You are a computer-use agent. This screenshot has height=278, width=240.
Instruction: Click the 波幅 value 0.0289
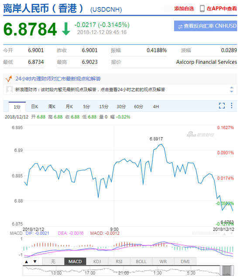229,50
